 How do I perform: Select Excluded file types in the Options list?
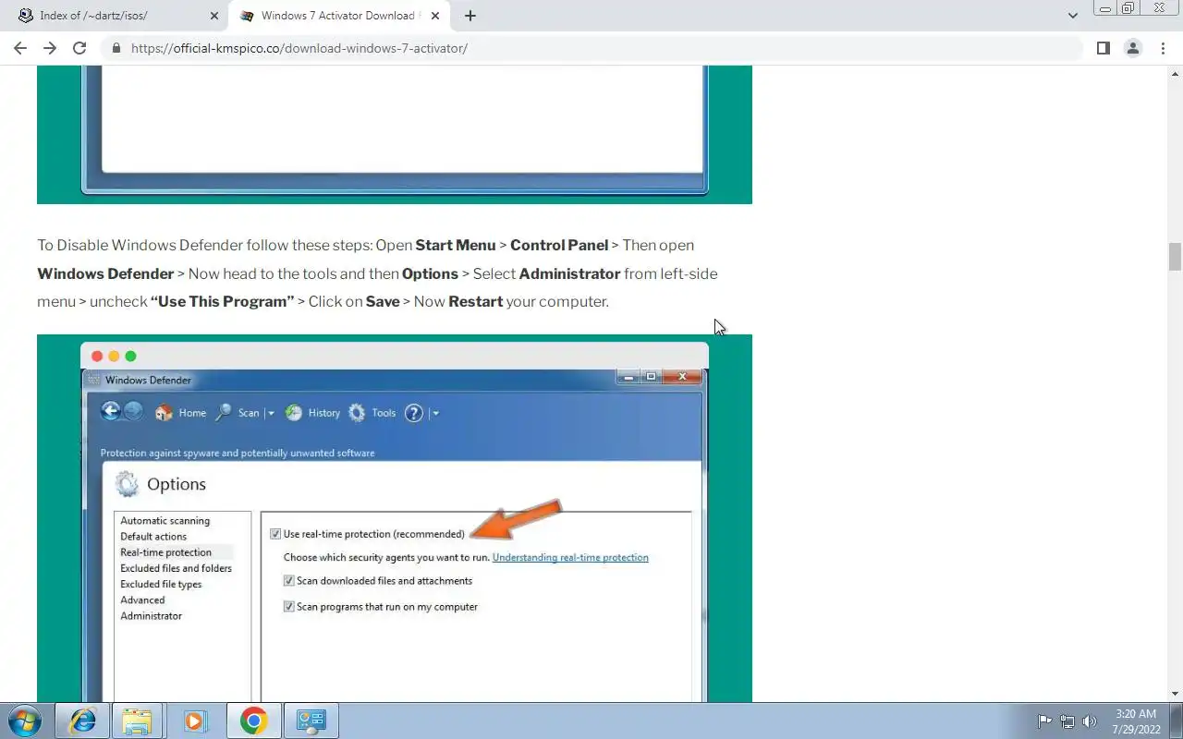click(x=161, y=584)
